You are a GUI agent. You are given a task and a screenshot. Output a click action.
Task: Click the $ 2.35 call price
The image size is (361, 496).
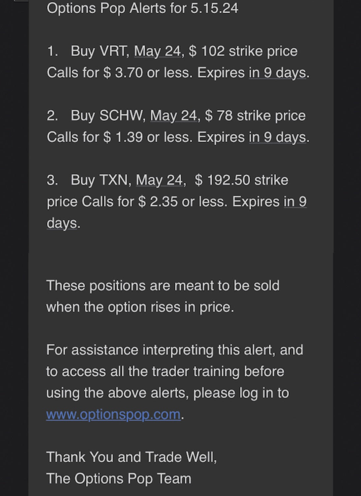pyautogui.click(x=158, y=201)
